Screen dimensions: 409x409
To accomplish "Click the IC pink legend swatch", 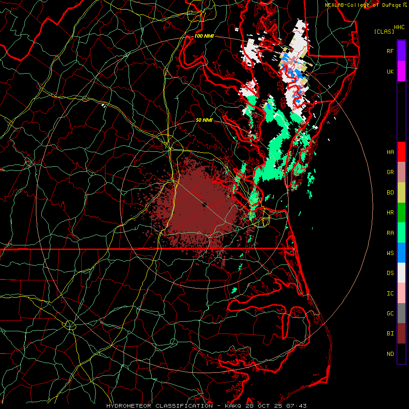I will pos(401,293).
